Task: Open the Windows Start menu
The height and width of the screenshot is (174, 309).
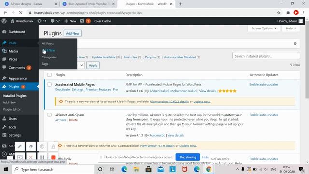Action: (x=5, y=169)
